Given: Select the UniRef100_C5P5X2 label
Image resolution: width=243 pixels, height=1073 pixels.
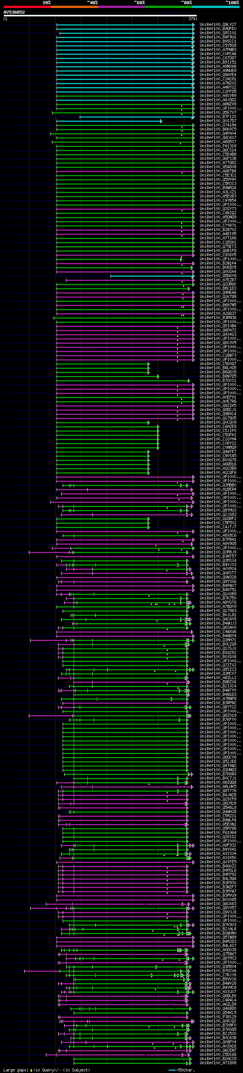Looking at the screenshot, I should (218, 523).
